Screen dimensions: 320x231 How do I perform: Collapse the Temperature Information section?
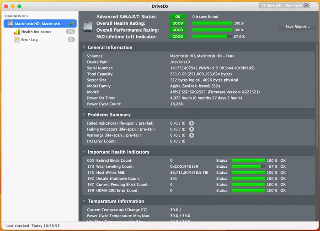[x=84, y=201]
